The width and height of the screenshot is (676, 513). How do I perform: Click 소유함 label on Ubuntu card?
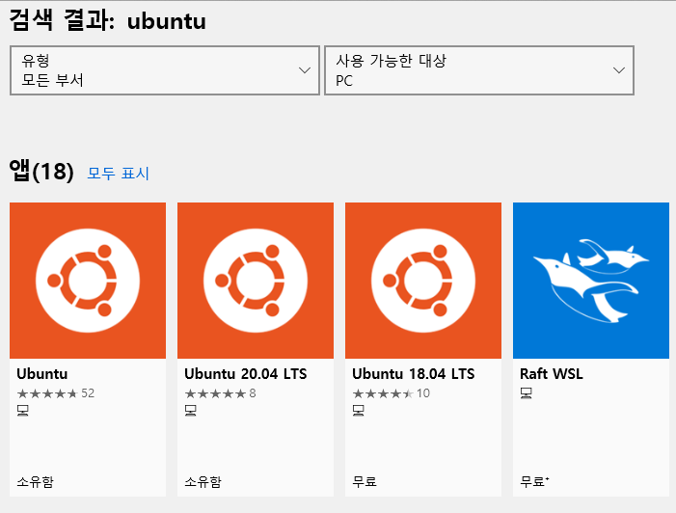[x=36, y=481]
